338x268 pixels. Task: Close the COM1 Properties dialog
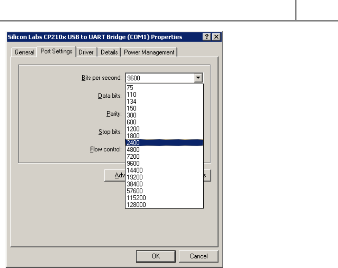tap(216, 37)
